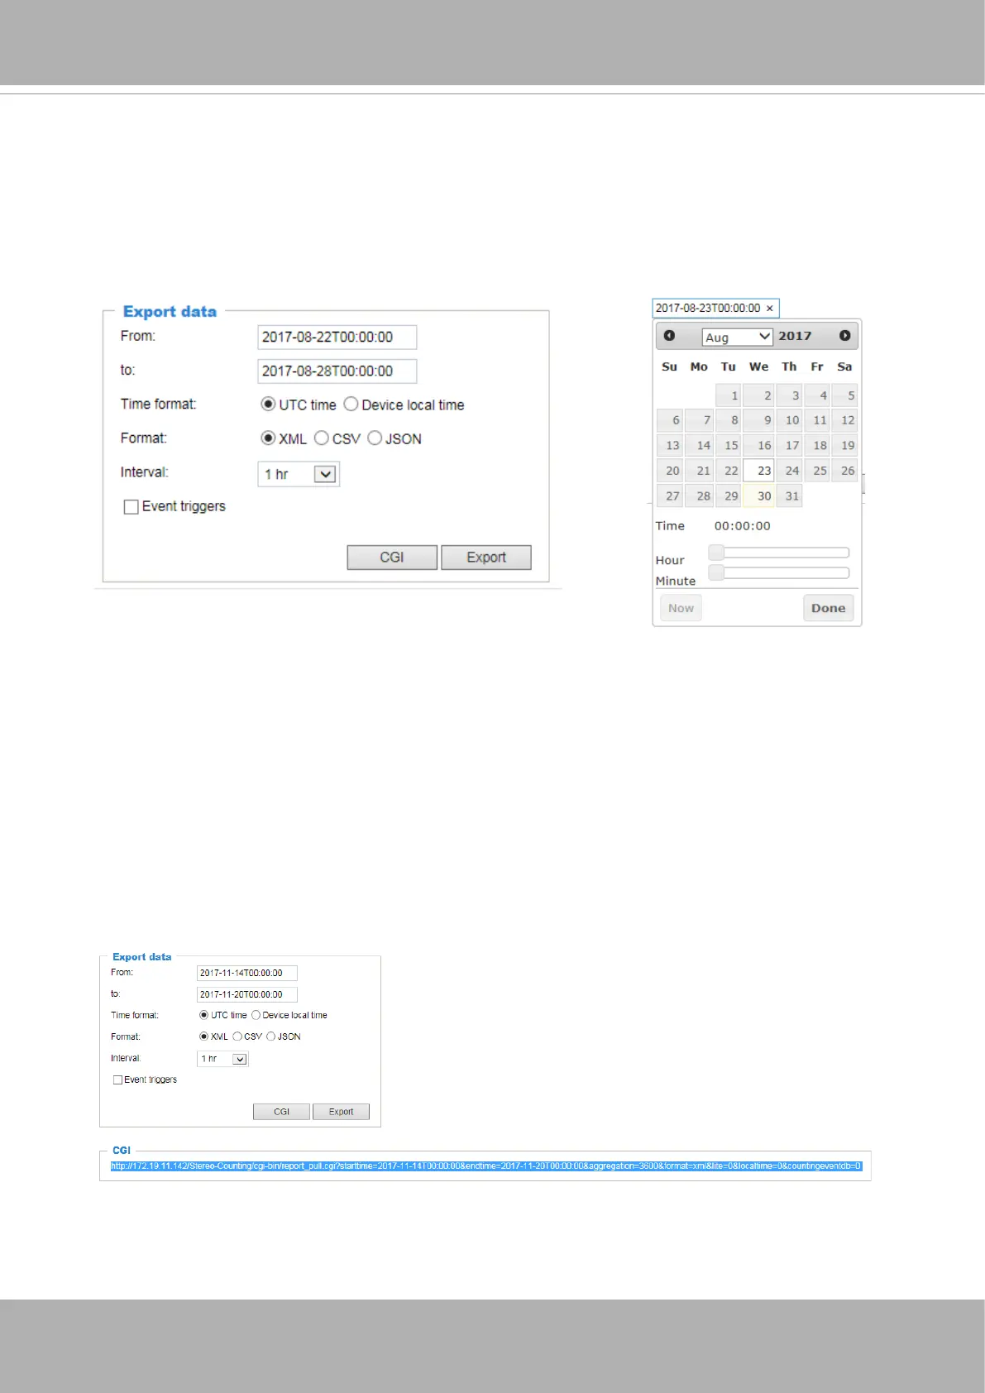Viewport: 985px width, 1393px height.
Task: Click the highlighted CGI URL text
Action: (x=486, y=1166)
